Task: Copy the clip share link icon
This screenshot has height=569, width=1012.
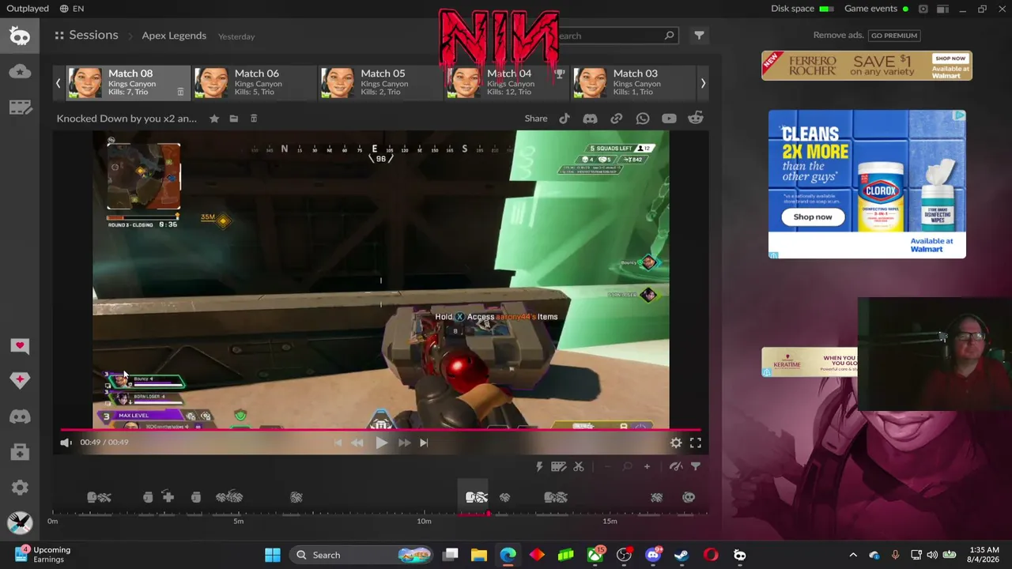Action: (616, 119)
